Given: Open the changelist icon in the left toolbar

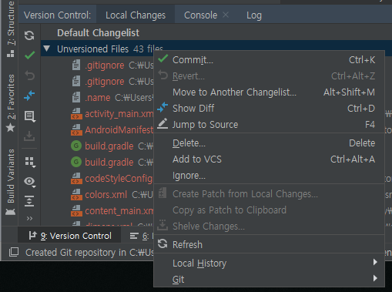Looking at the screenshot, I should click(x=29, y=116).
